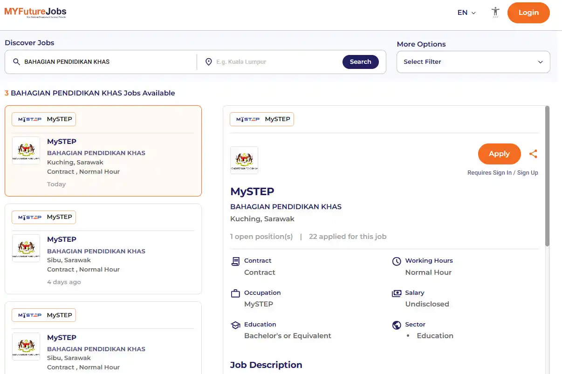The image size is (562, 374).
Task: Click the magnifier icon in the job search box
Action: (16, 62)
